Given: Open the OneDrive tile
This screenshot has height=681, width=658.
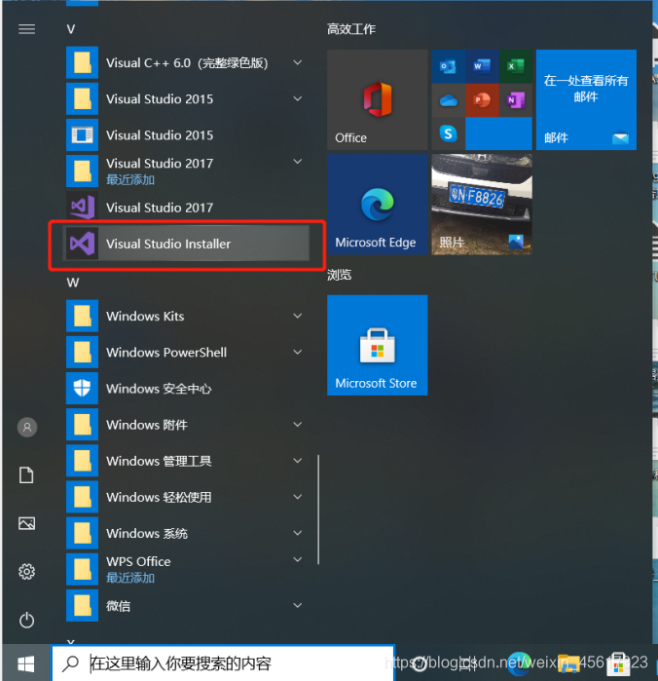Looking at the screenshot, I should click(448, 100).
